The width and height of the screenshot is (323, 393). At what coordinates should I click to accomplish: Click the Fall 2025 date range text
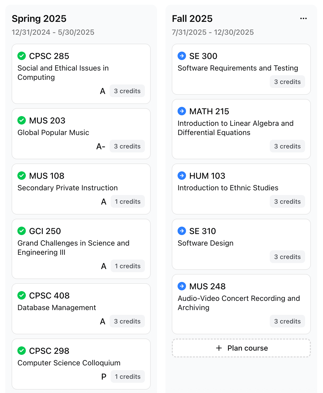[213, 32]
